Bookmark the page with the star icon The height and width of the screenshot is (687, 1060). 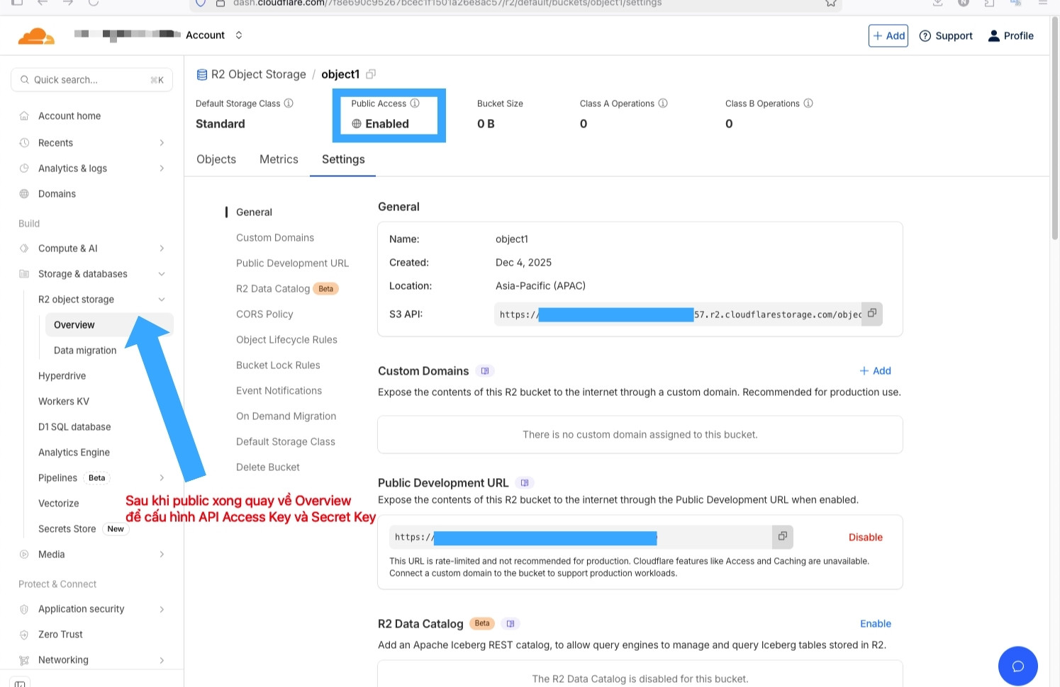830,4
